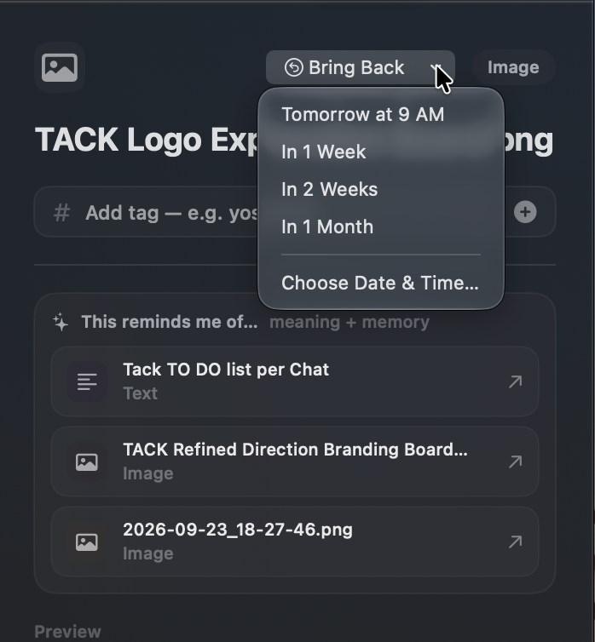
Task: Click the TACK Logo title heading
Action: point(294,140)
